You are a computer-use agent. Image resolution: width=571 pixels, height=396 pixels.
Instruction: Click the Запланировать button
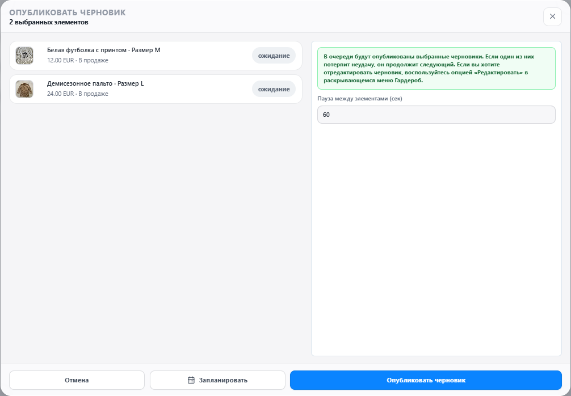pyautogui.click(x=217, y=380)
